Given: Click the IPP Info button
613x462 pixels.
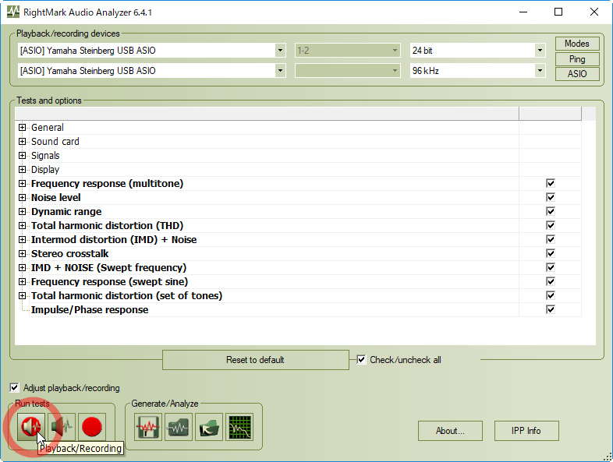Looking at the screenshot, I should click(526, 431).
